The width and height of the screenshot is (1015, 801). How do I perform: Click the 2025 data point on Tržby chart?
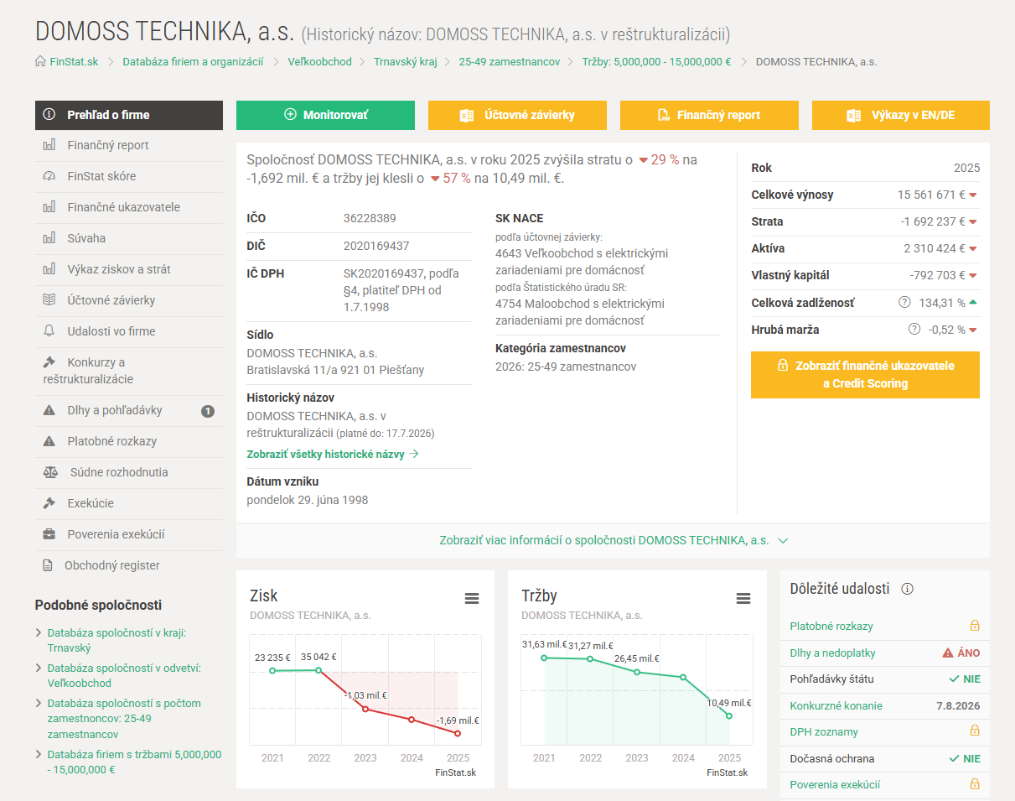(x=729, y=715)
